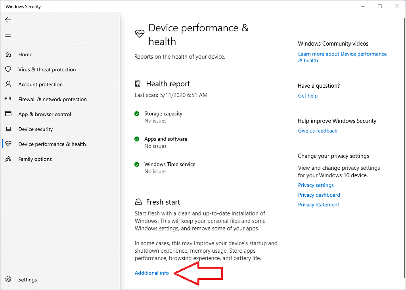The image size is (406, 290).
Task: Open Privacy Statement link
Action: point(318,204)
